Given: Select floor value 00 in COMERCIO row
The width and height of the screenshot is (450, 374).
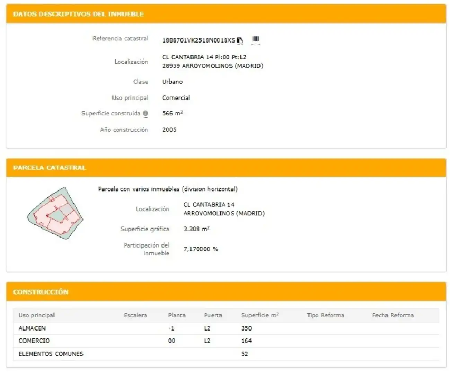Looking at the screenshot, I should click(x=171, y=341).
